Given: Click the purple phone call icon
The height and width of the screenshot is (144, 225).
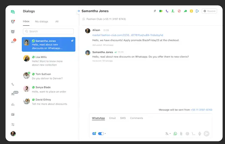Looking at the screenshot, I should click(167, 11).
